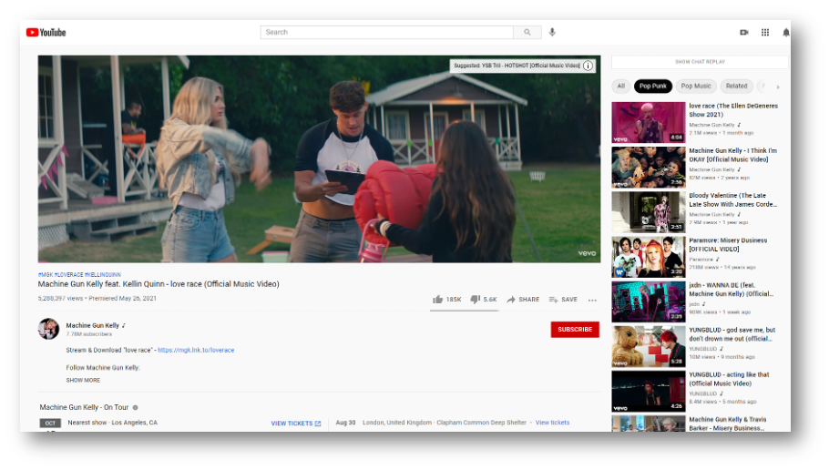
Task: Open YUNGBLUD god save me thumbnail
Action: (x=649, y=347)
